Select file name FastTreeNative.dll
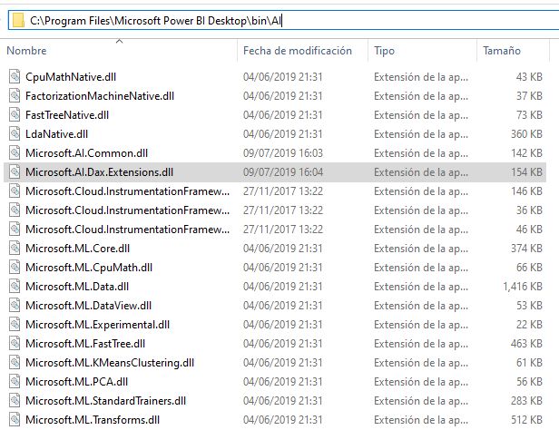 [x=67, y=115]
